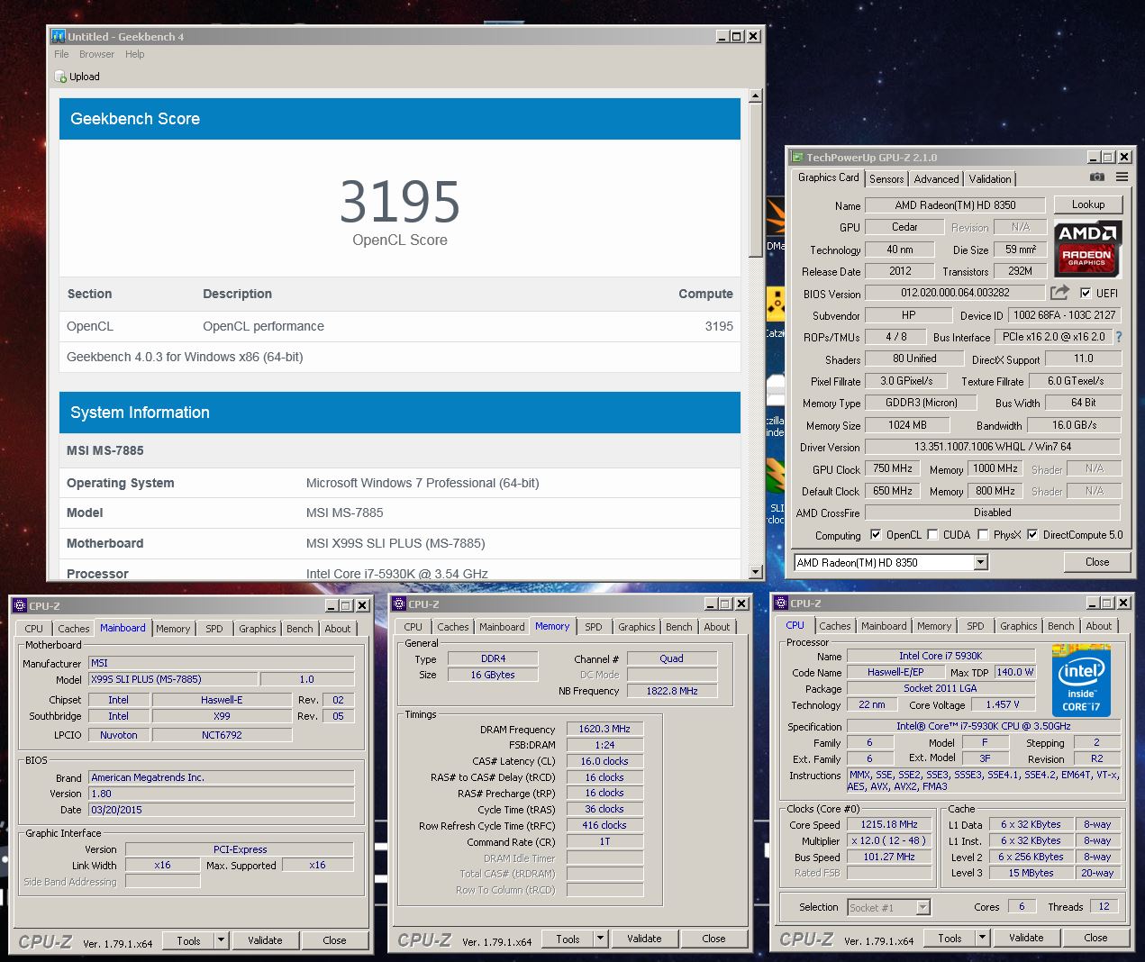1145x962 pixels.
Task: Click the GPU-Z title bar icon
Action: 797,157
